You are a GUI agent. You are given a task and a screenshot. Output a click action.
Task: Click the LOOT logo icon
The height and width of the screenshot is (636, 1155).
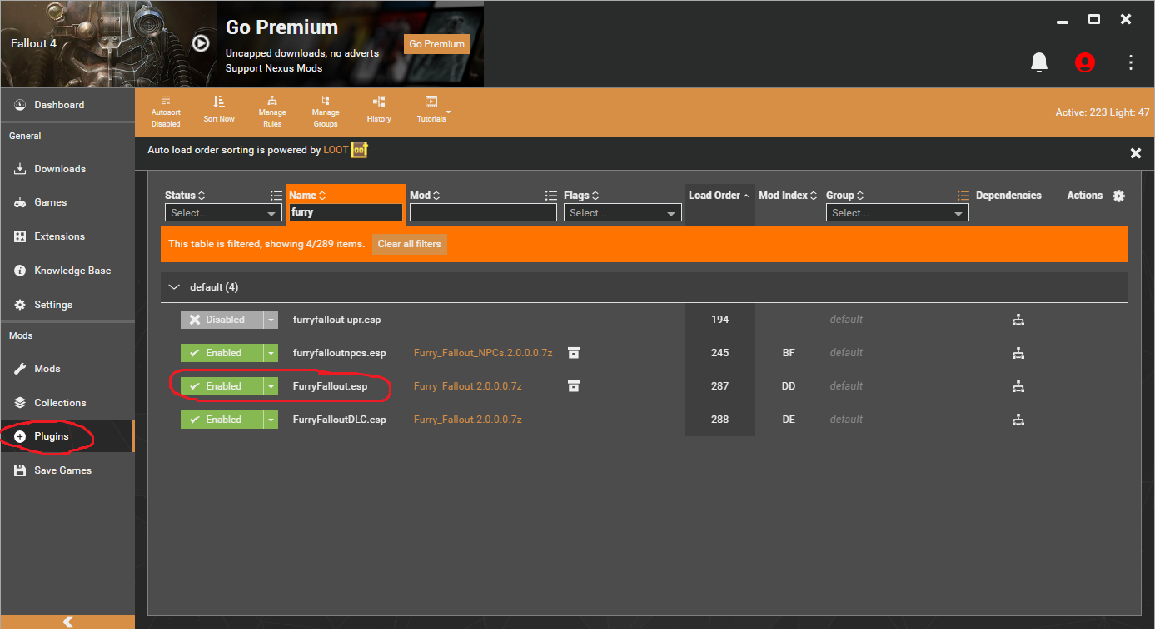359,150
